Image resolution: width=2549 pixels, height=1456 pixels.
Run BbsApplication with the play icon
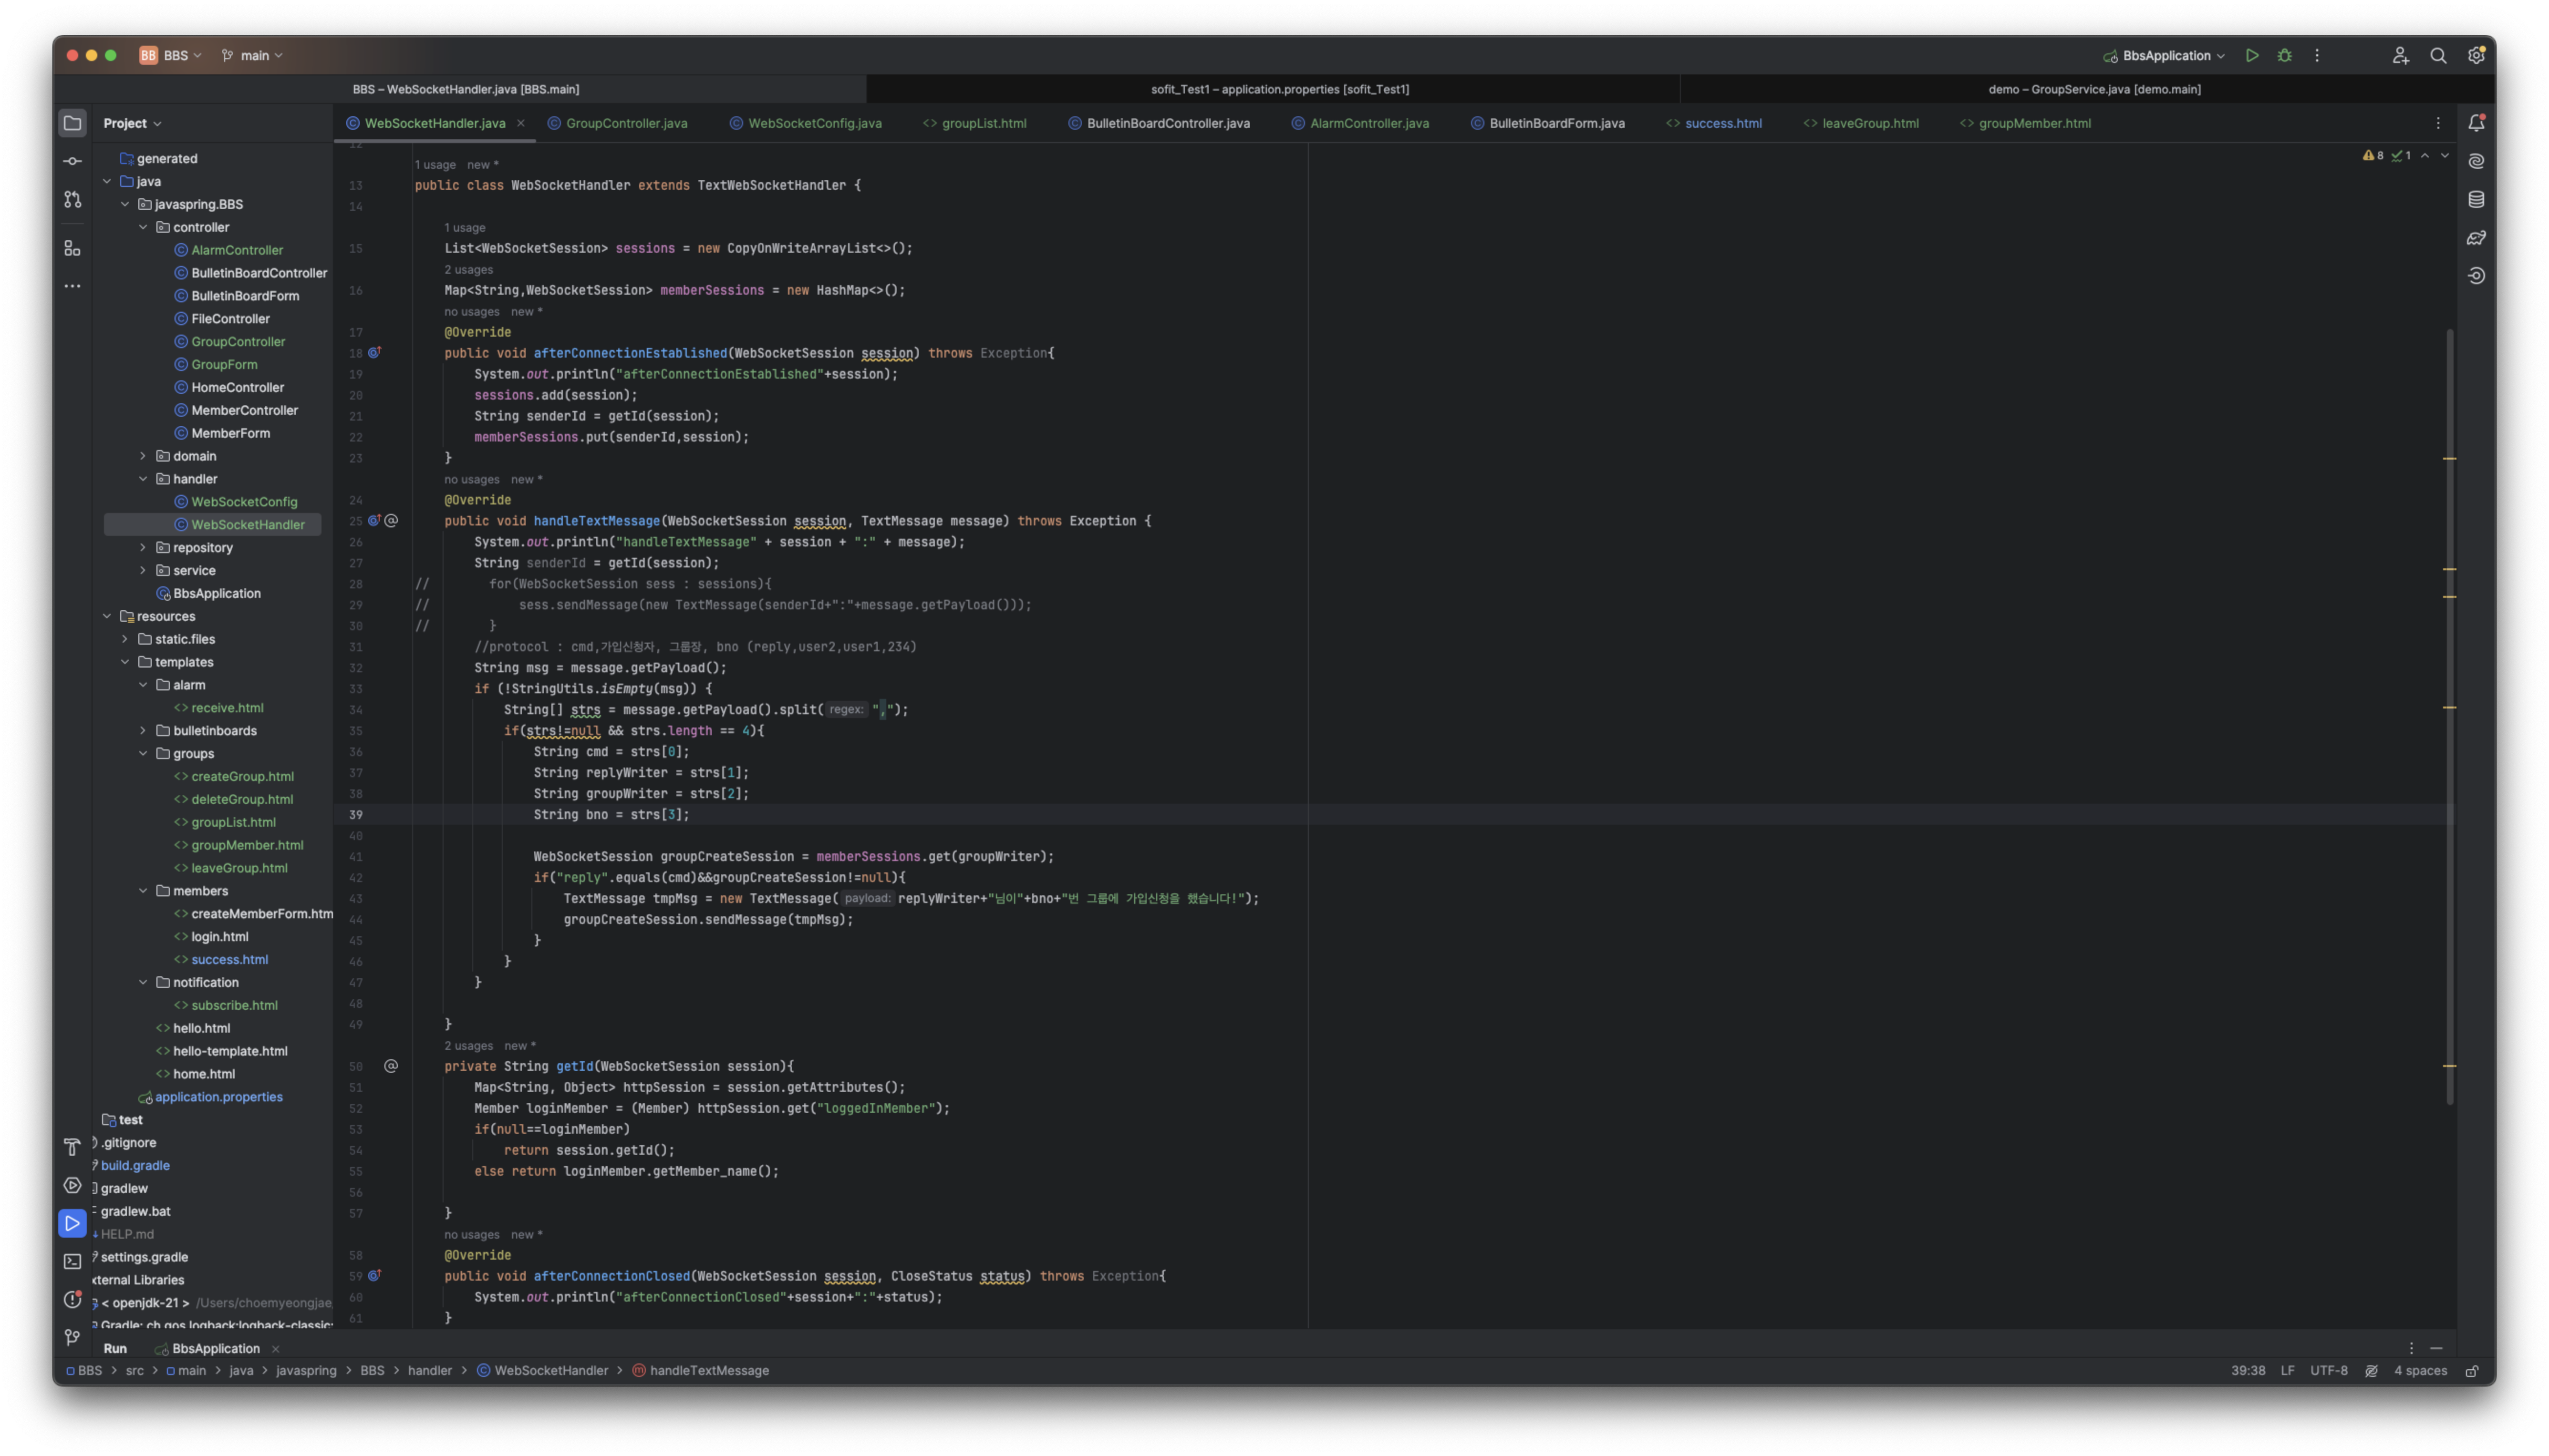pos(2251,56)
